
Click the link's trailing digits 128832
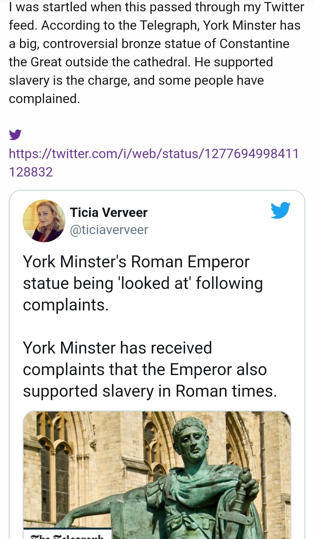(x=31, y=172)
